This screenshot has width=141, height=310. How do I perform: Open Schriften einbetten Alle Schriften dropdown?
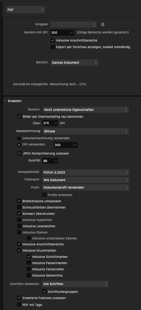click(75, 284)
